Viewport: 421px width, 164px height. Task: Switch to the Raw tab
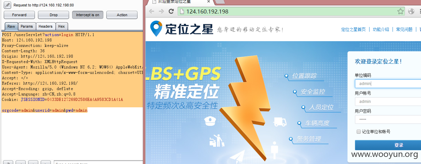click(11, 26)
